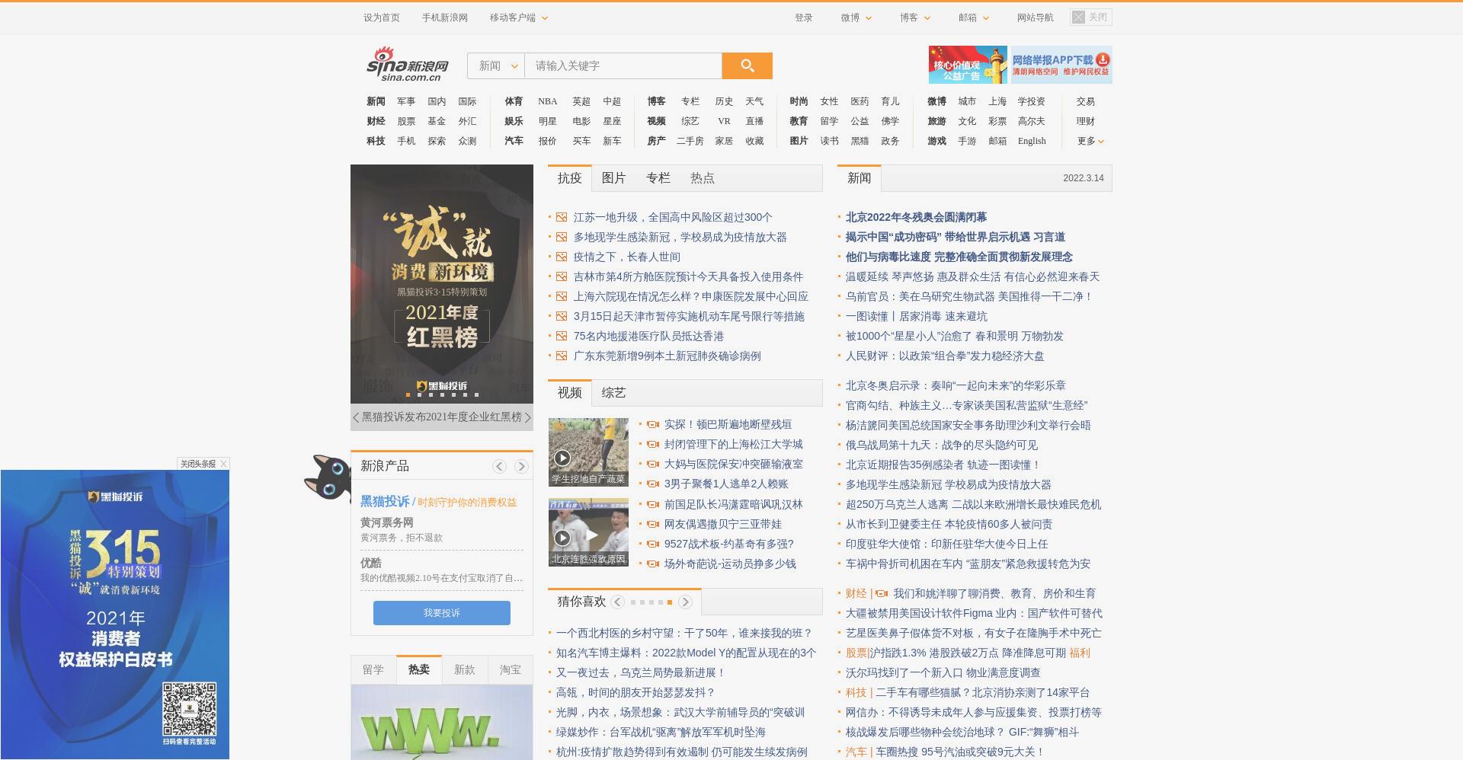
Task: Close the left banner ad via 关闭头条报
Action: (203, 464)
